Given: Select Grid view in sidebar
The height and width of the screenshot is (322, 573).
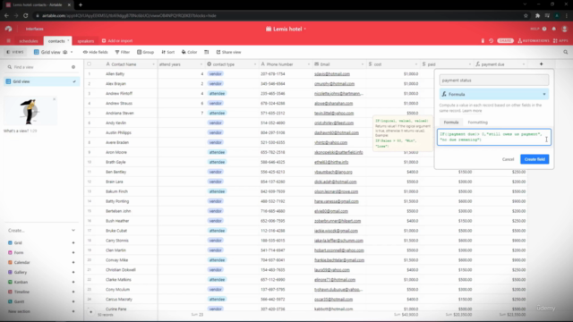Looking at the screenshot, I should click(x=41, y=81).
